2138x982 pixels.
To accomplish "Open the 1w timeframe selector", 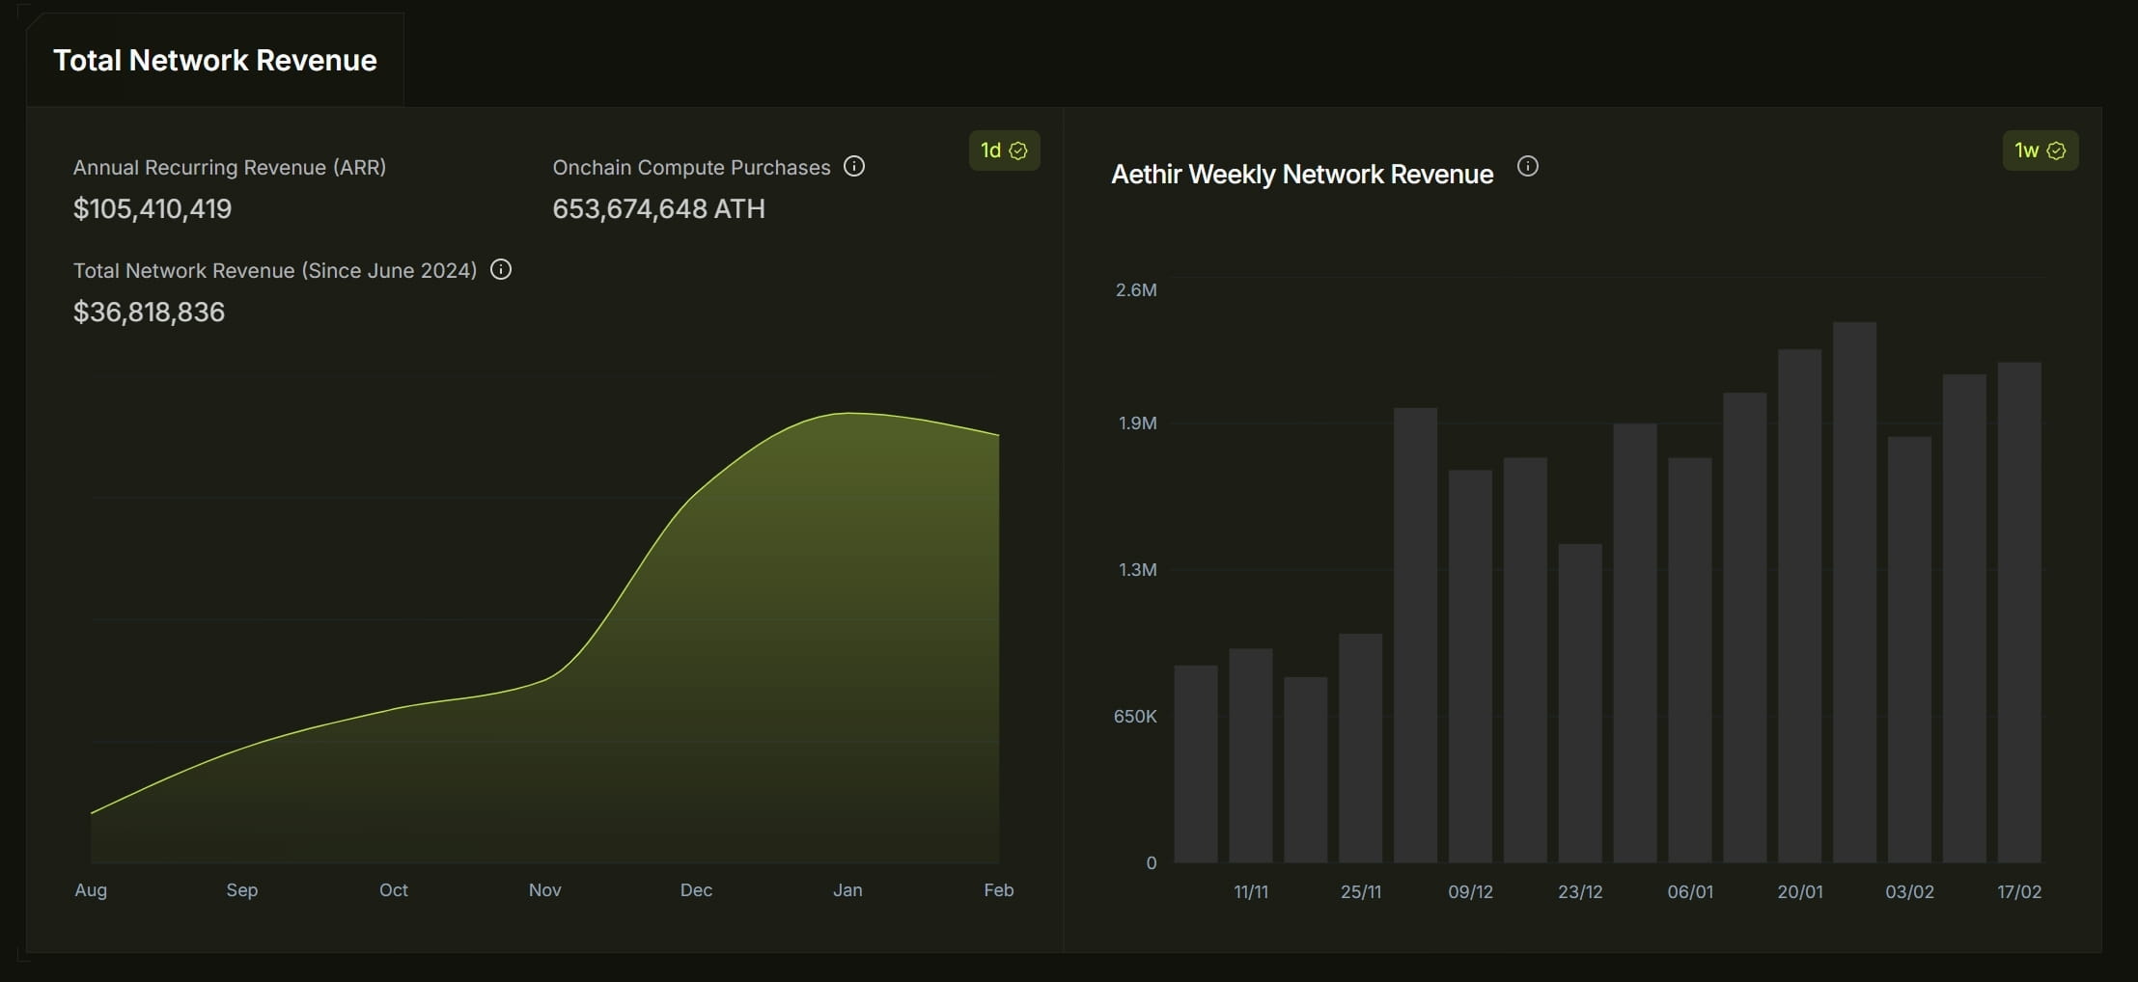I will click(x=2041, y=150).
